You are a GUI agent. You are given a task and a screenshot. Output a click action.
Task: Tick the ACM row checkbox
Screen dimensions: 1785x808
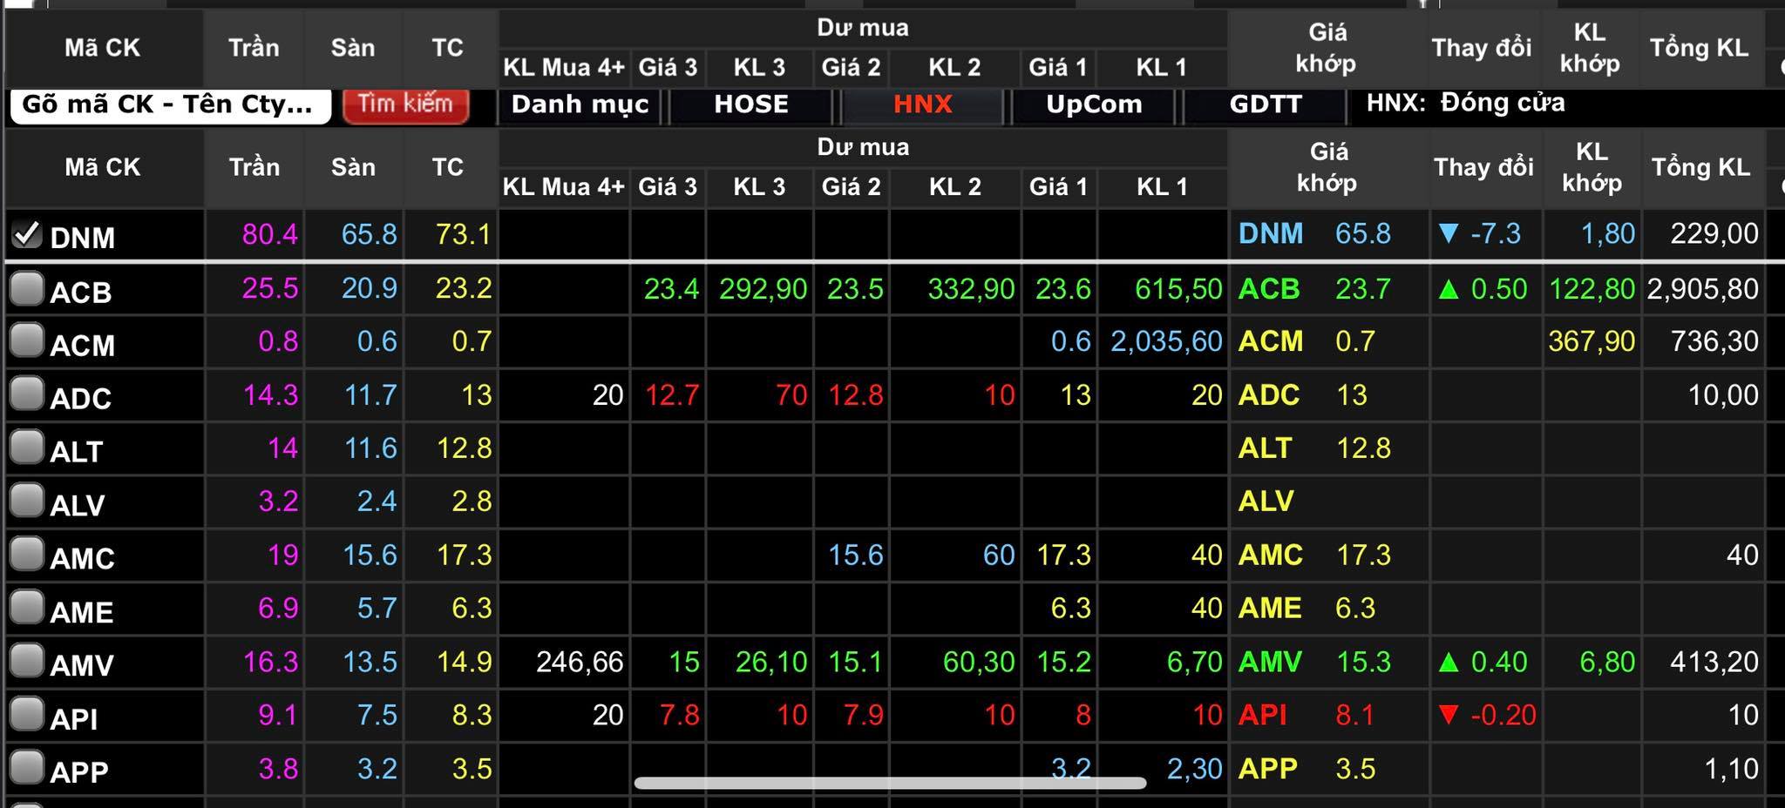[27, 341]
